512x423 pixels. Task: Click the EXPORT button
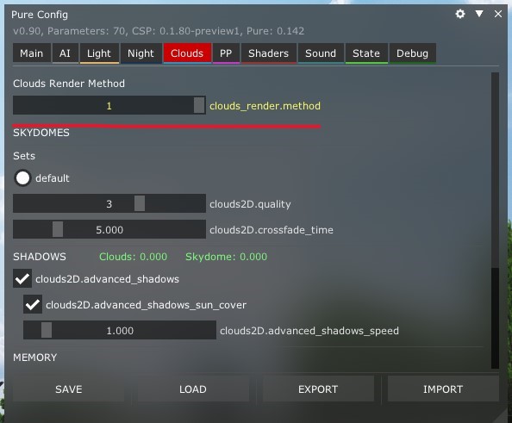click(x=318, y=389)
